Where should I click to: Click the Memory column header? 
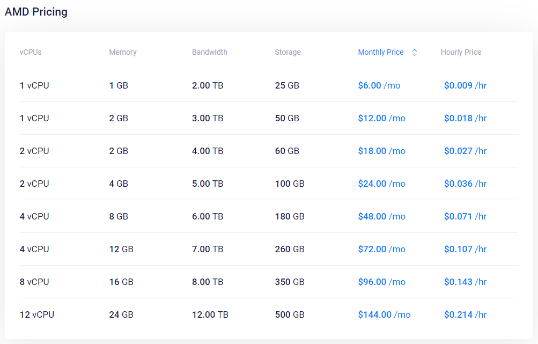pos(123,52)
